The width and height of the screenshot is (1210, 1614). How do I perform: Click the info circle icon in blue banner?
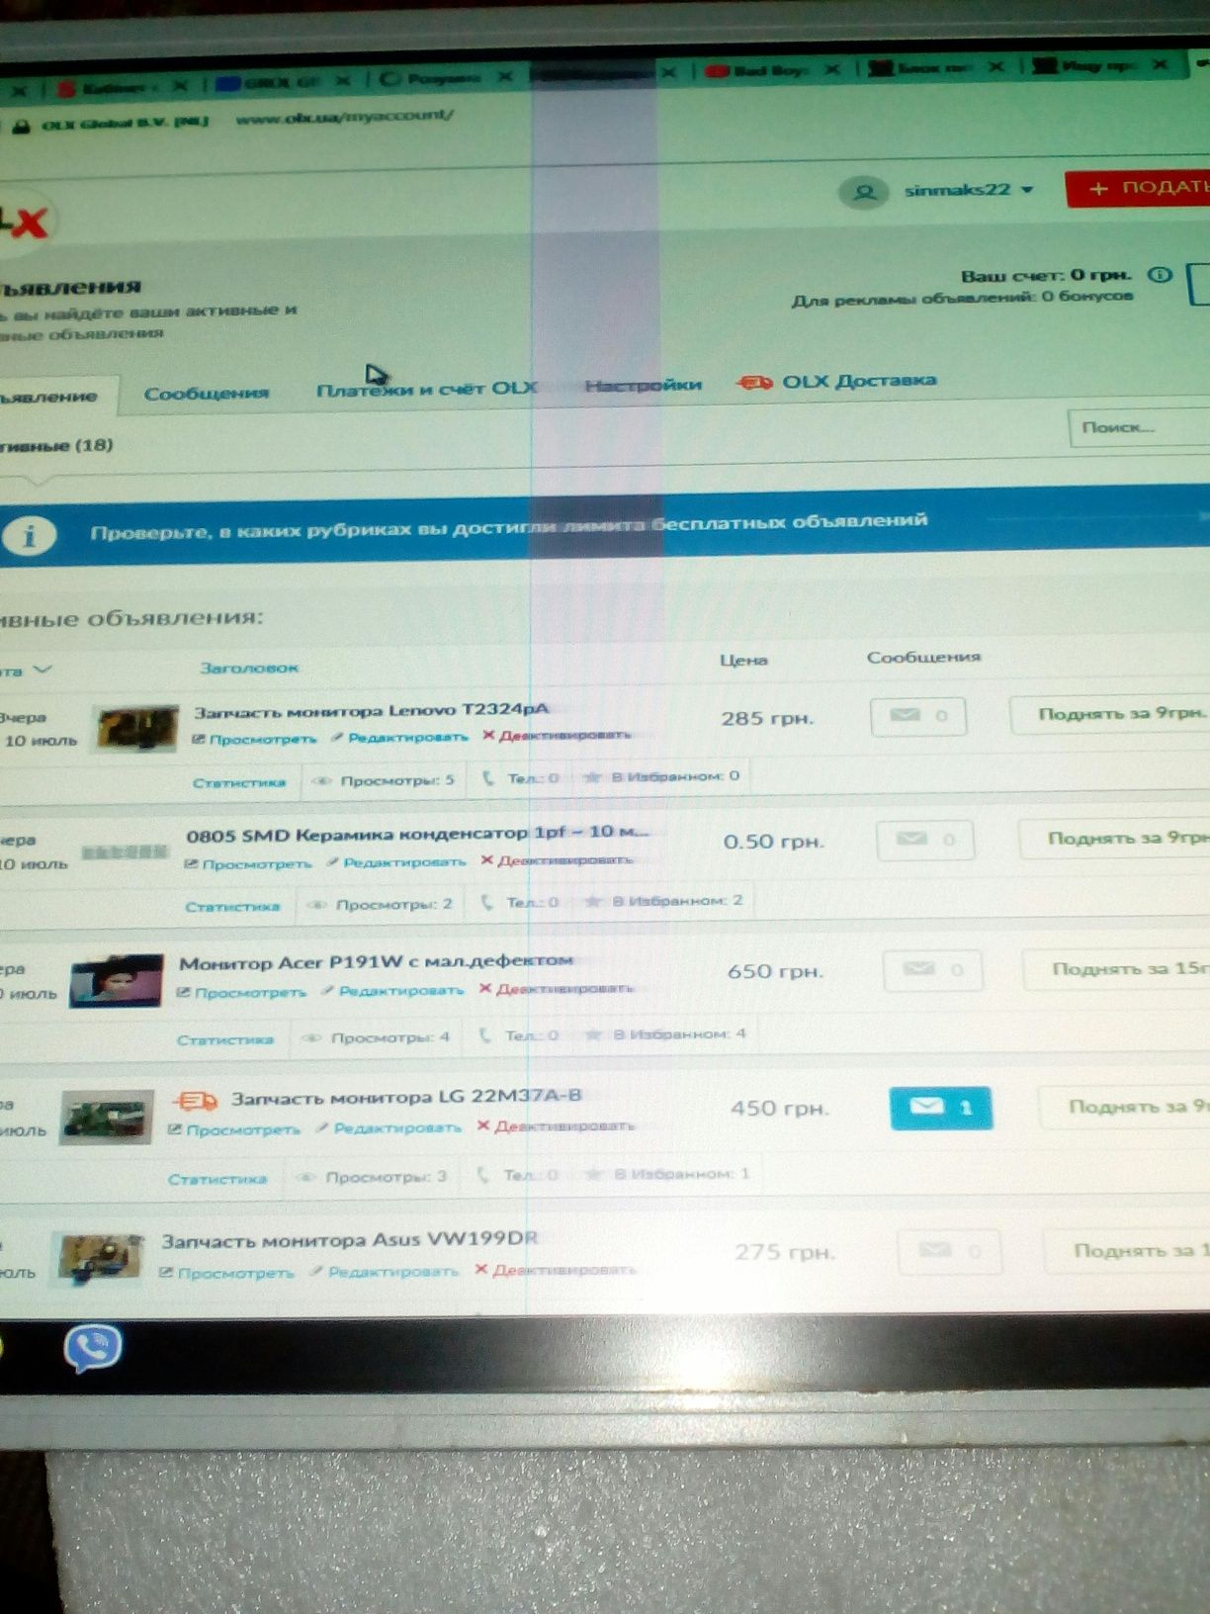tap(29, 537)
